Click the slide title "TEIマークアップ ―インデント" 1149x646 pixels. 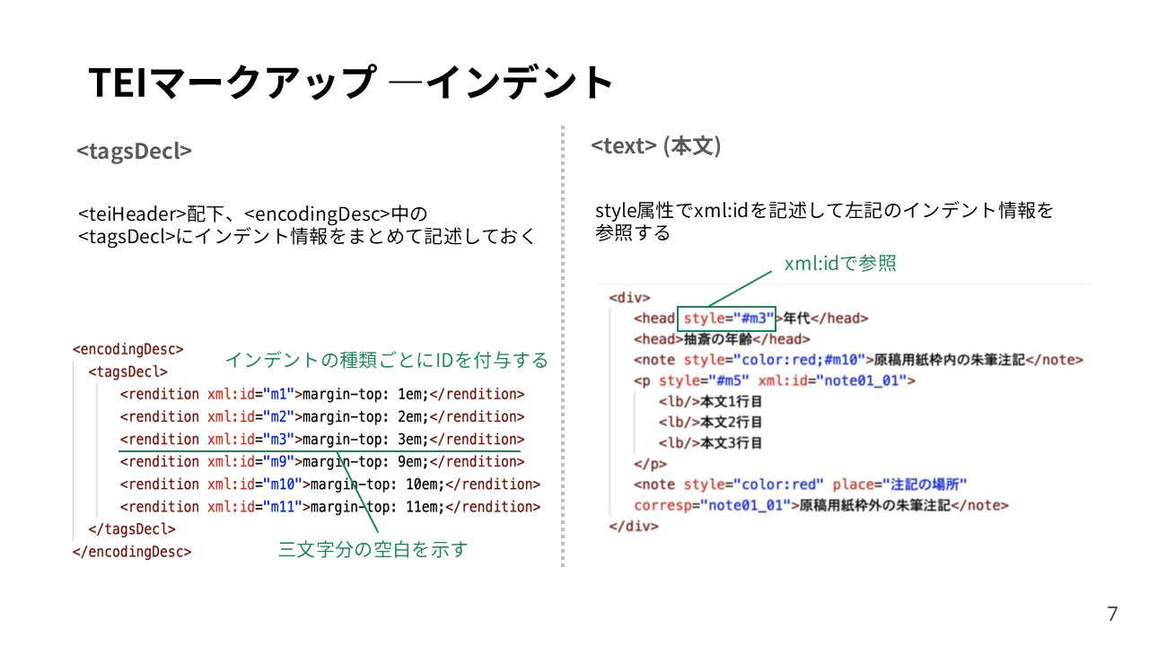click(351, 83)
